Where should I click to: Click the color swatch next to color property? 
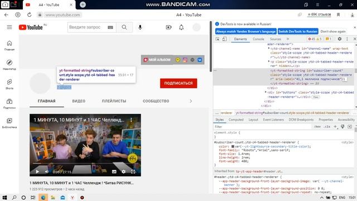click(233, 146)
